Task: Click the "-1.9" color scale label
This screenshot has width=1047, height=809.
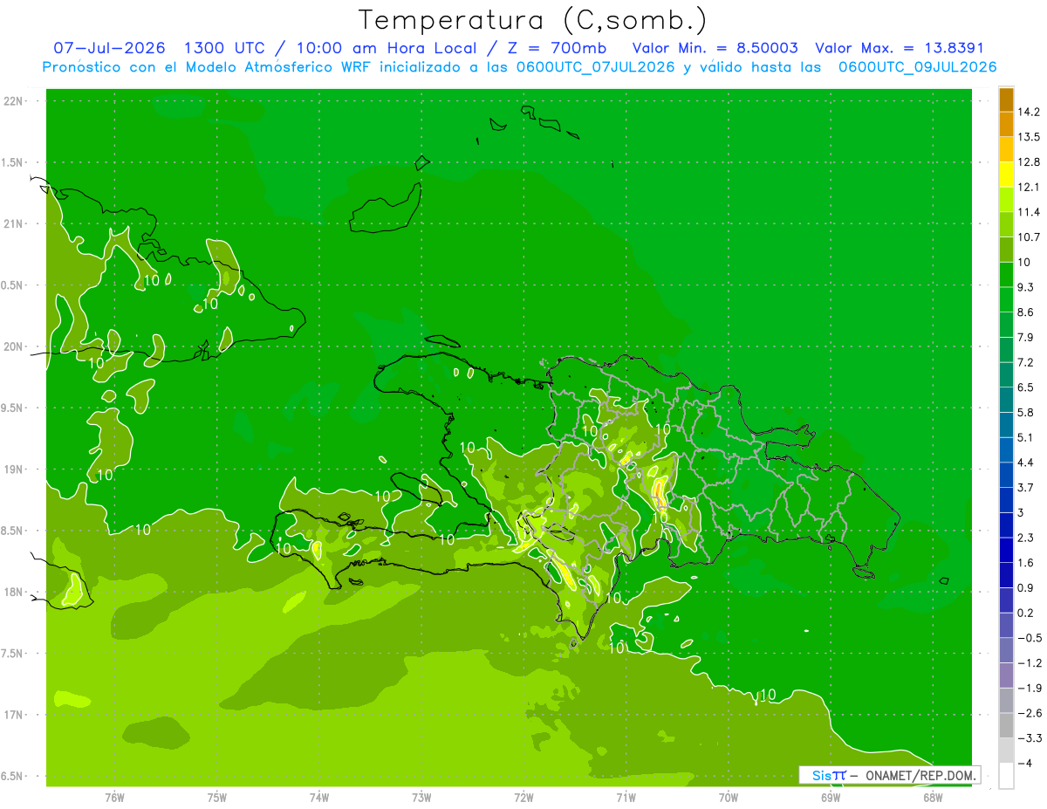Action: click(x=1029, y=688)
